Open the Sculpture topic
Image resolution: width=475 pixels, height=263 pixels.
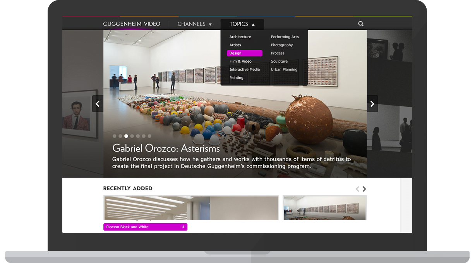tap(279, 61)
